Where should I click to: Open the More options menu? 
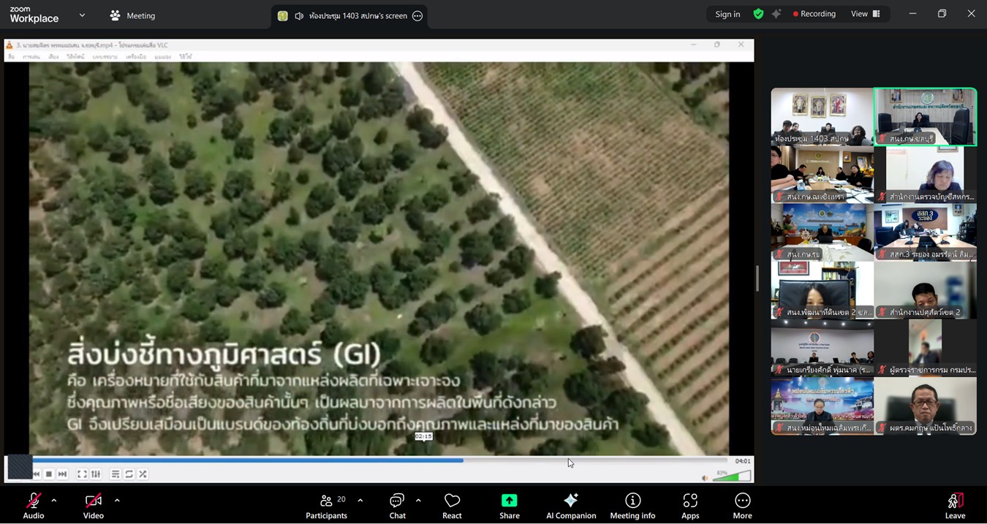click(742, 506)
